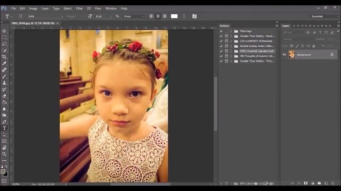Hide the Background layer
Screen dimensions: 341x191
pos(284,55)
